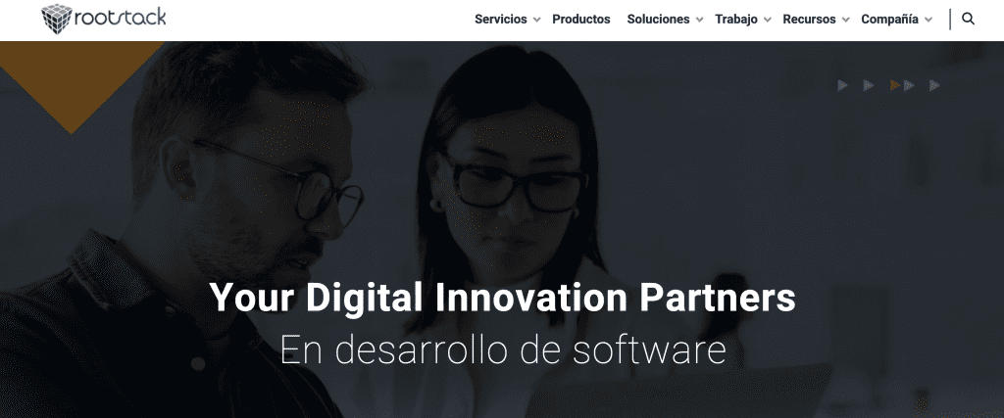The width and height of the screenshot is (1004, 418).
Task: Go to the Compañía menu label
Action: 889,20
